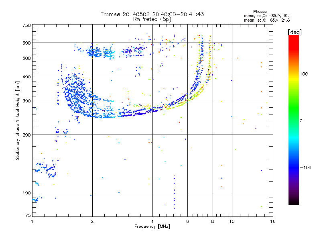This screenshot has height=241, width=321.
Task: Click the 'mean, sd,O: -85.9, 19.1' line
Action: point(267,16)
